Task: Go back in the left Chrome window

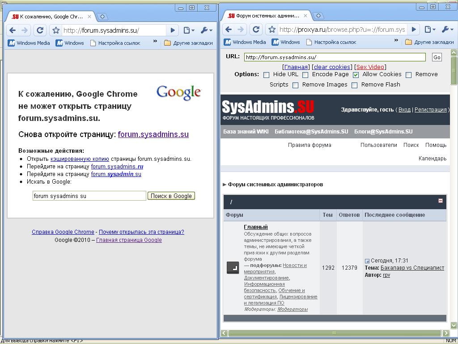Action: coord(12,30)
